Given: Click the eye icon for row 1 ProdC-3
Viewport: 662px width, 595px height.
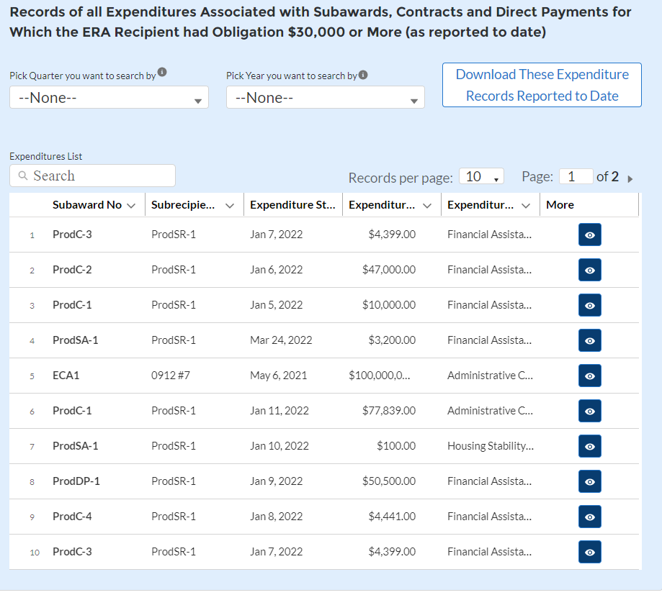Looking at the screenshot, I should click(589, 235).
